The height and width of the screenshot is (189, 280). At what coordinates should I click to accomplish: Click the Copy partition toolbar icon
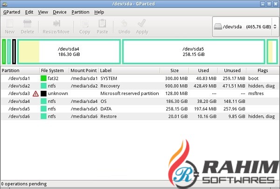coord(84,24)
